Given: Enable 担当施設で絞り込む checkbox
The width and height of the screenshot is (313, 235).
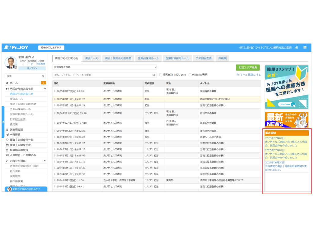Looking at the screenshot, I should [x=161, y=75].
